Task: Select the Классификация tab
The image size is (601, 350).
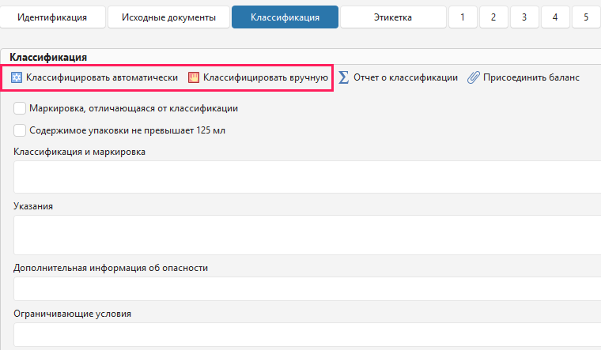Action: coord(285,17)
